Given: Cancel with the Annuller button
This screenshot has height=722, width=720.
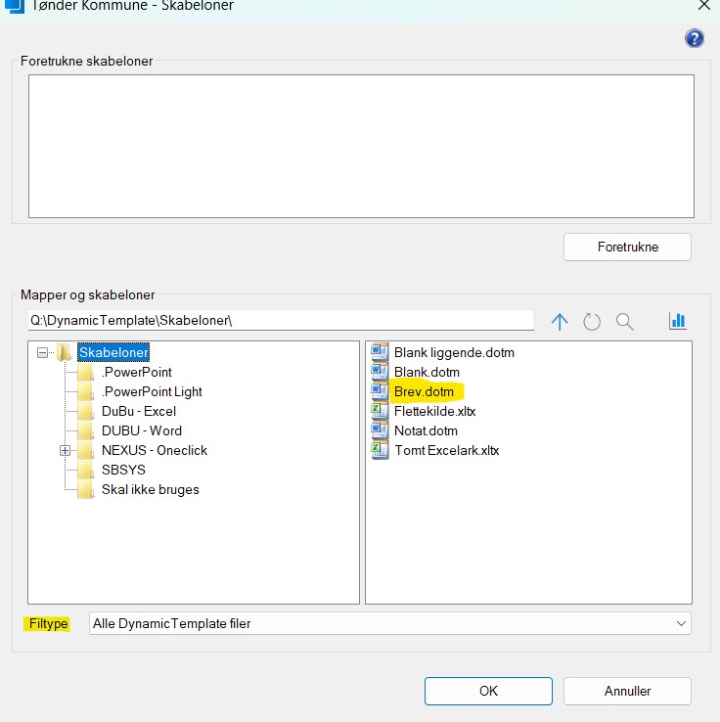Looking at the screenshot, I should (627, 691).
